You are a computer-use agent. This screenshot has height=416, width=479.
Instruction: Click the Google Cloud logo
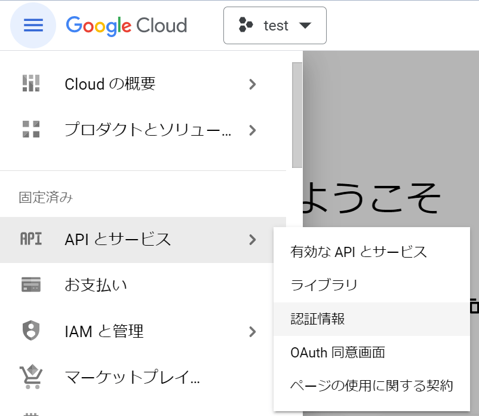127,26
